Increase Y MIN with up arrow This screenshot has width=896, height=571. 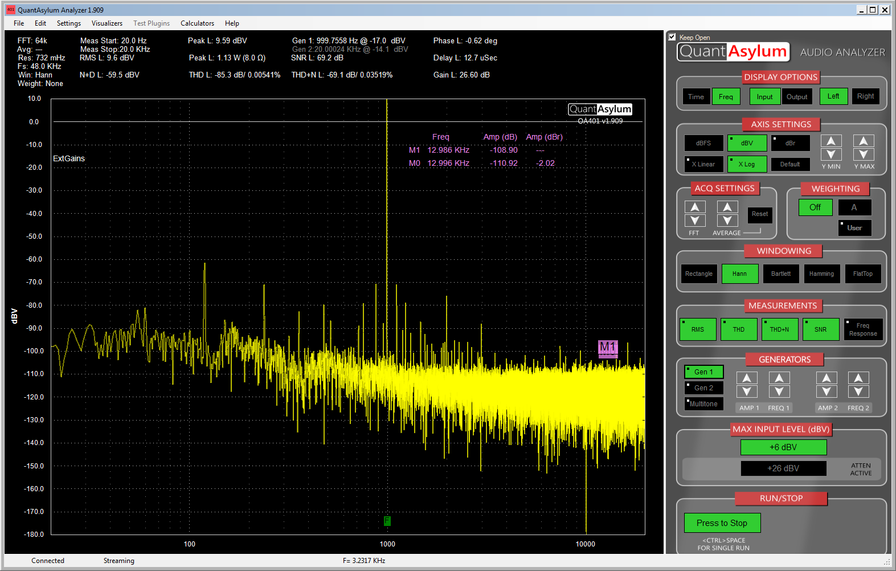[831, 141]
